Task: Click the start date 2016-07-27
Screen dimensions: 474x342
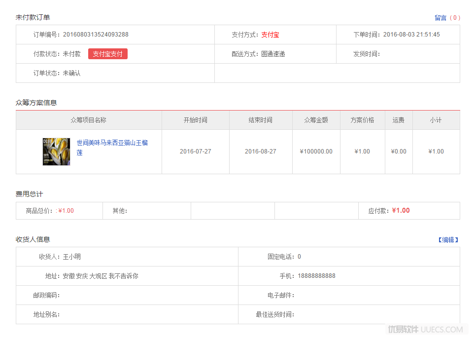Action: (196, 152)
